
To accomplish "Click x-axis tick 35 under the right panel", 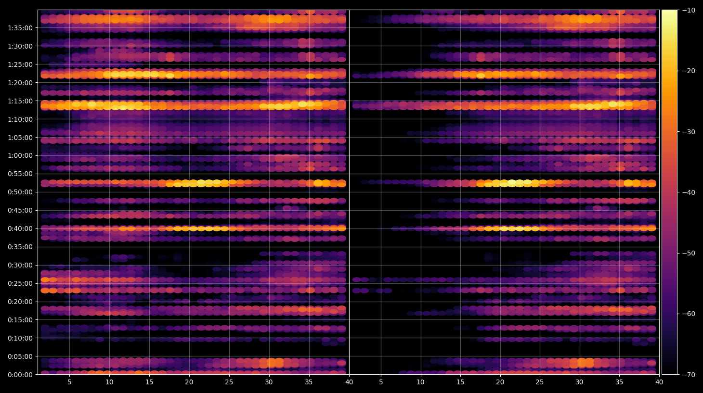I will (619, 382).
